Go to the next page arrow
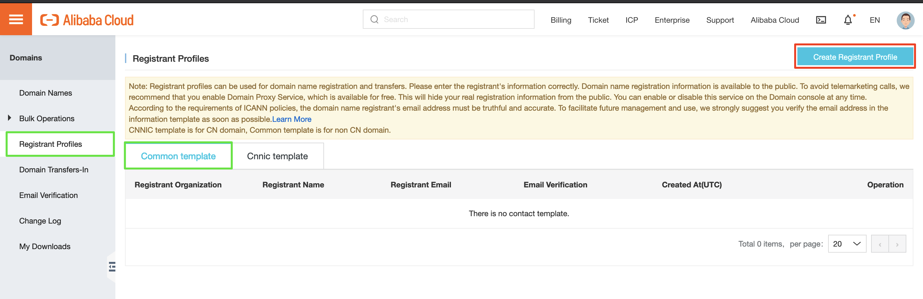 coord(897,244)
